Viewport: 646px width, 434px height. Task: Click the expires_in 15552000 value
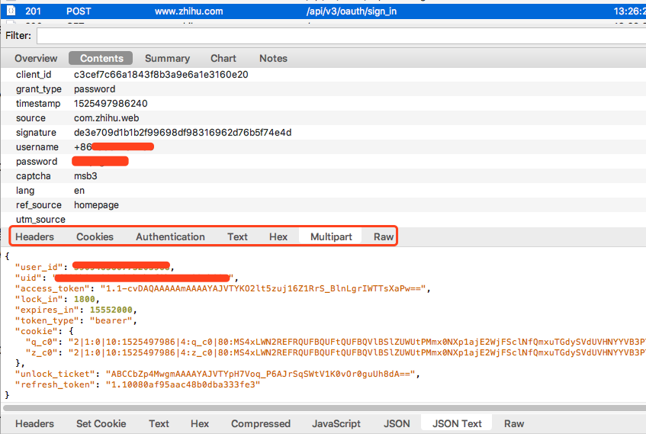point(111,310)
